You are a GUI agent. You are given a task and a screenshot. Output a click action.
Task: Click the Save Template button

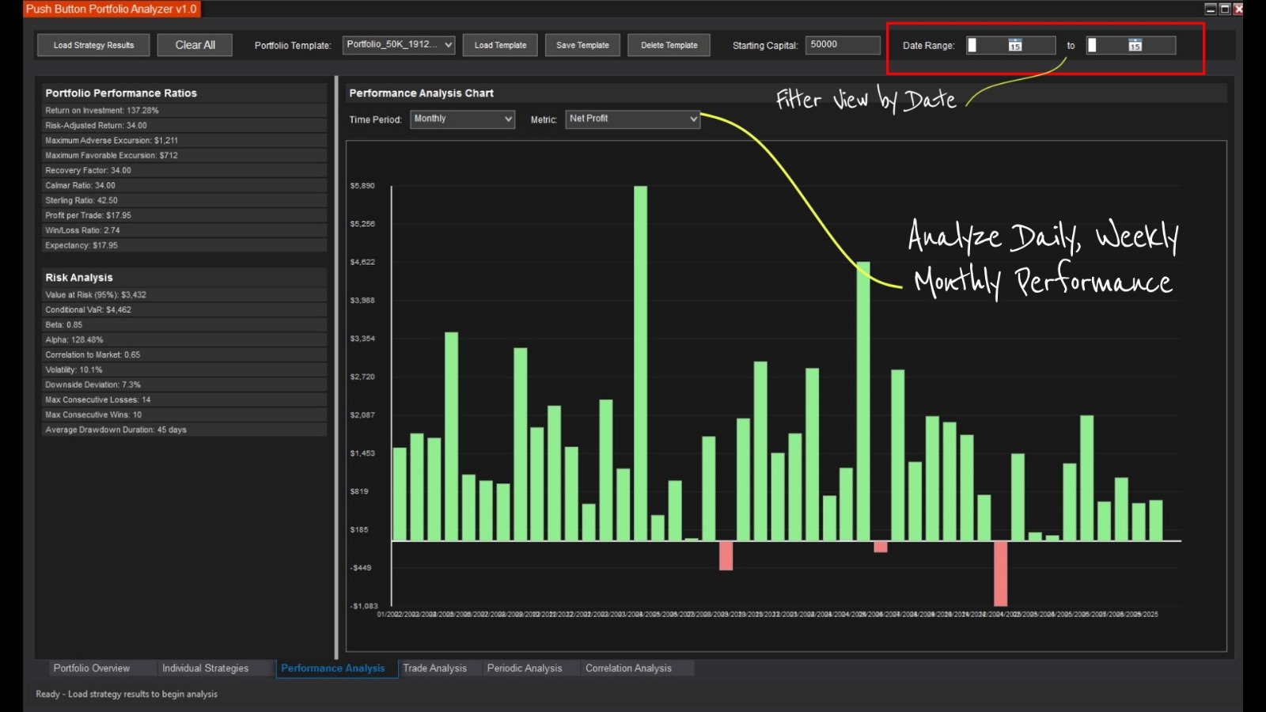pos(582,45)
